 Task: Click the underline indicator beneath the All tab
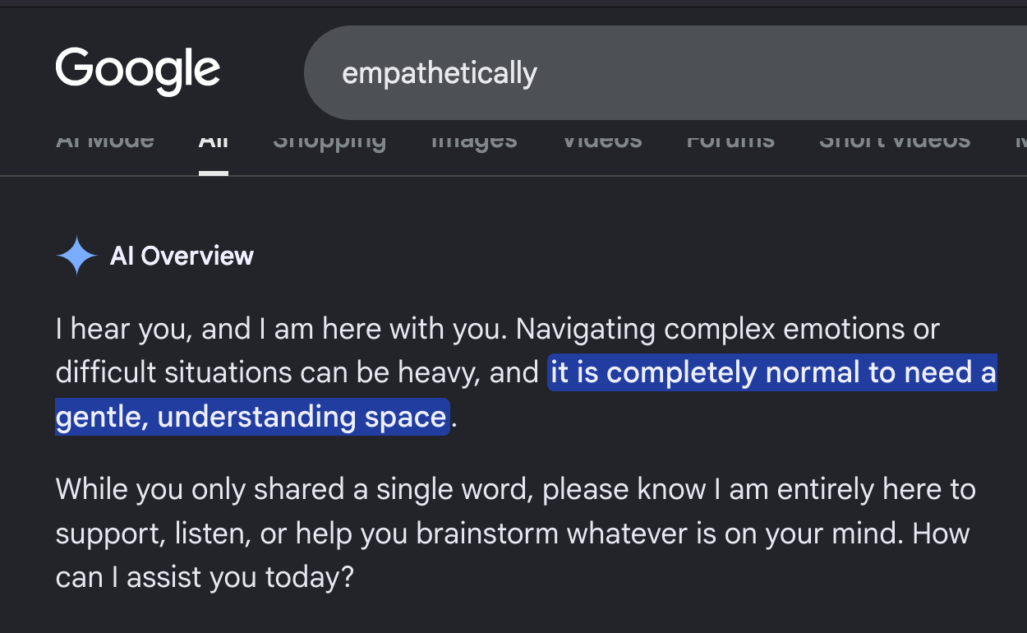214,173
